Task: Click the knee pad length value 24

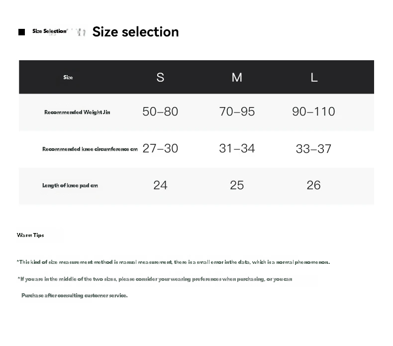Action: point(160,185)
